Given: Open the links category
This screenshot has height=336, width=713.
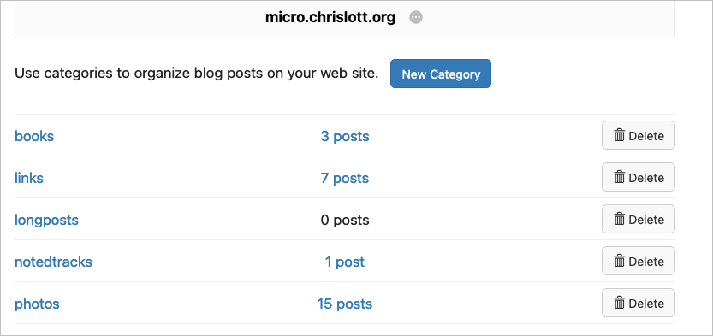Looking at the screenshot, I should (x=29, y=178).
